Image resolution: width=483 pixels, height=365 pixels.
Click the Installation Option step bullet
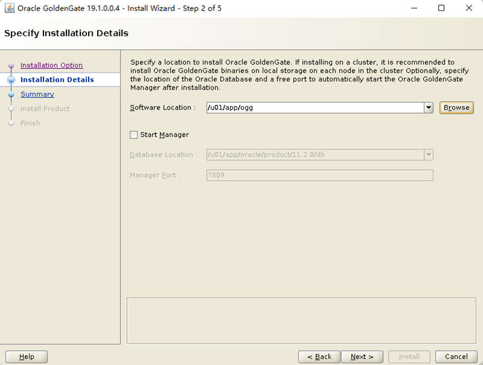point(11,66)
